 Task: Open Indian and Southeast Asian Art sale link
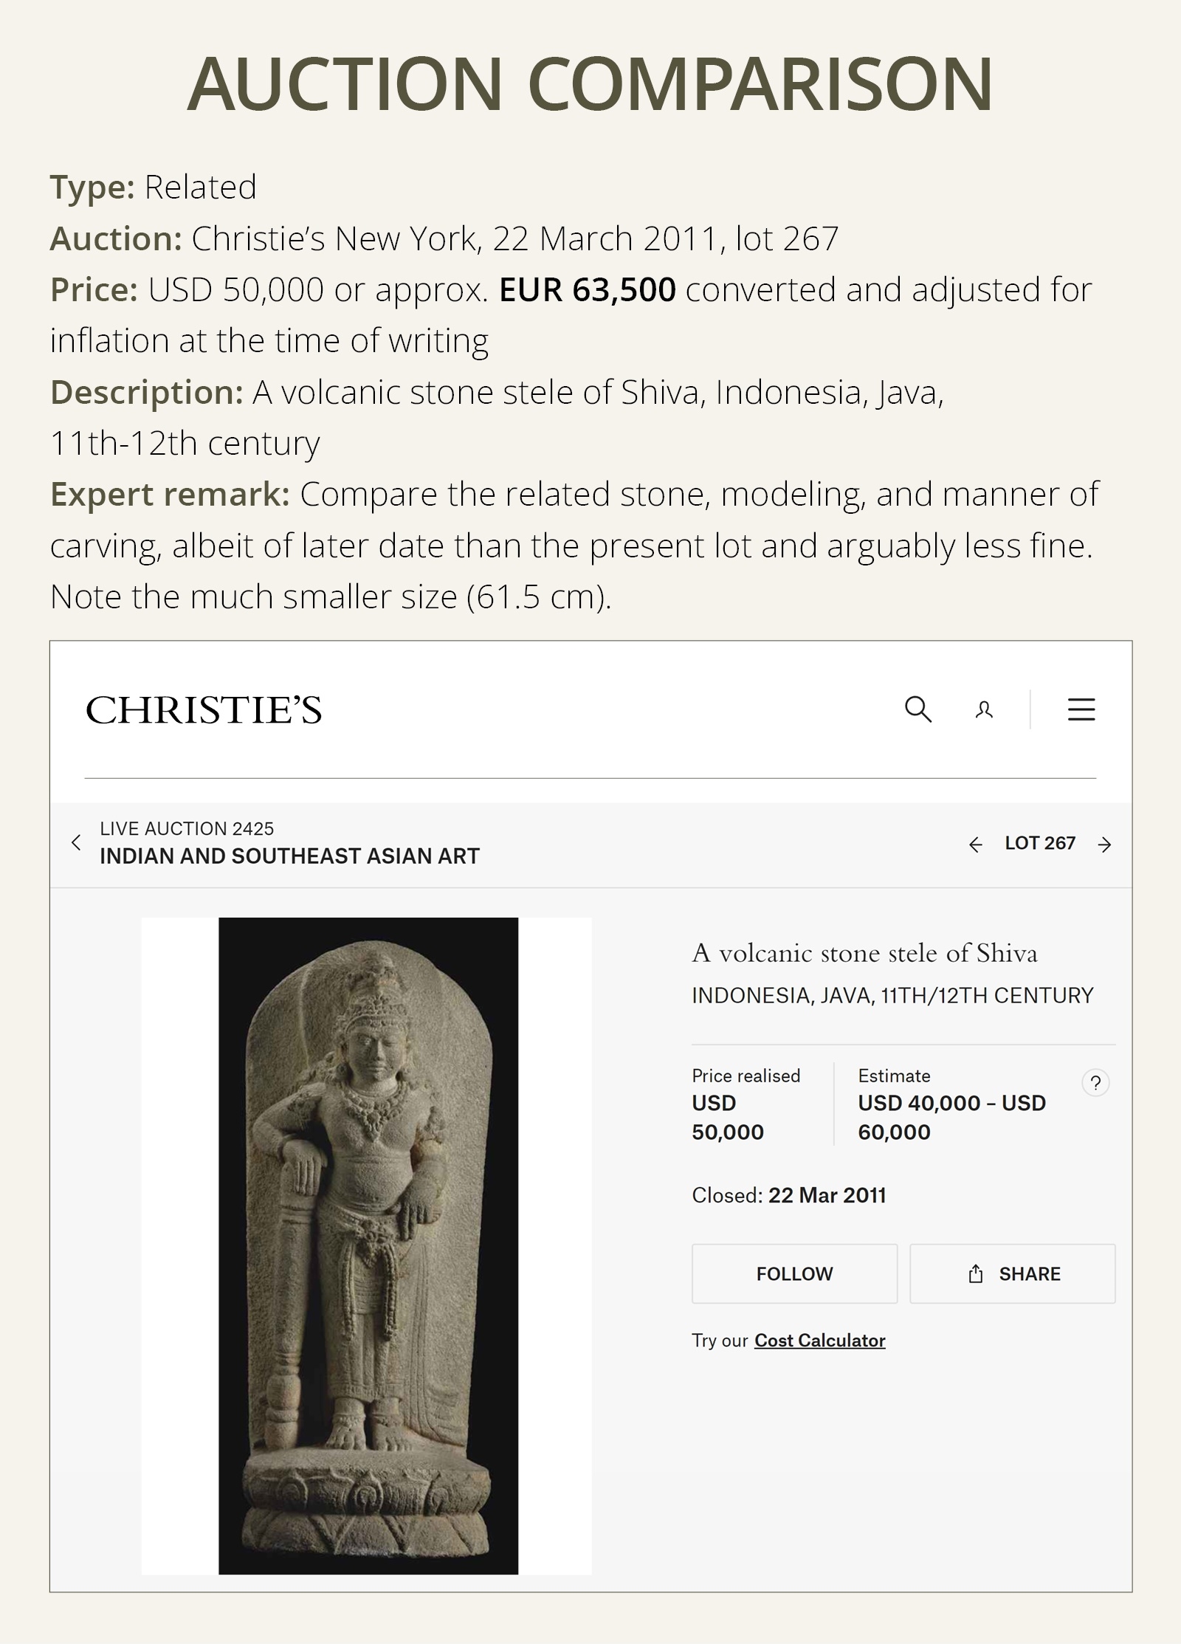tap(289, 856)
